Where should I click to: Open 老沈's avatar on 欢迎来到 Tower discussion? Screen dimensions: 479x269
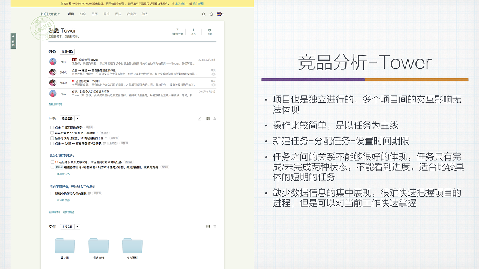53,62
